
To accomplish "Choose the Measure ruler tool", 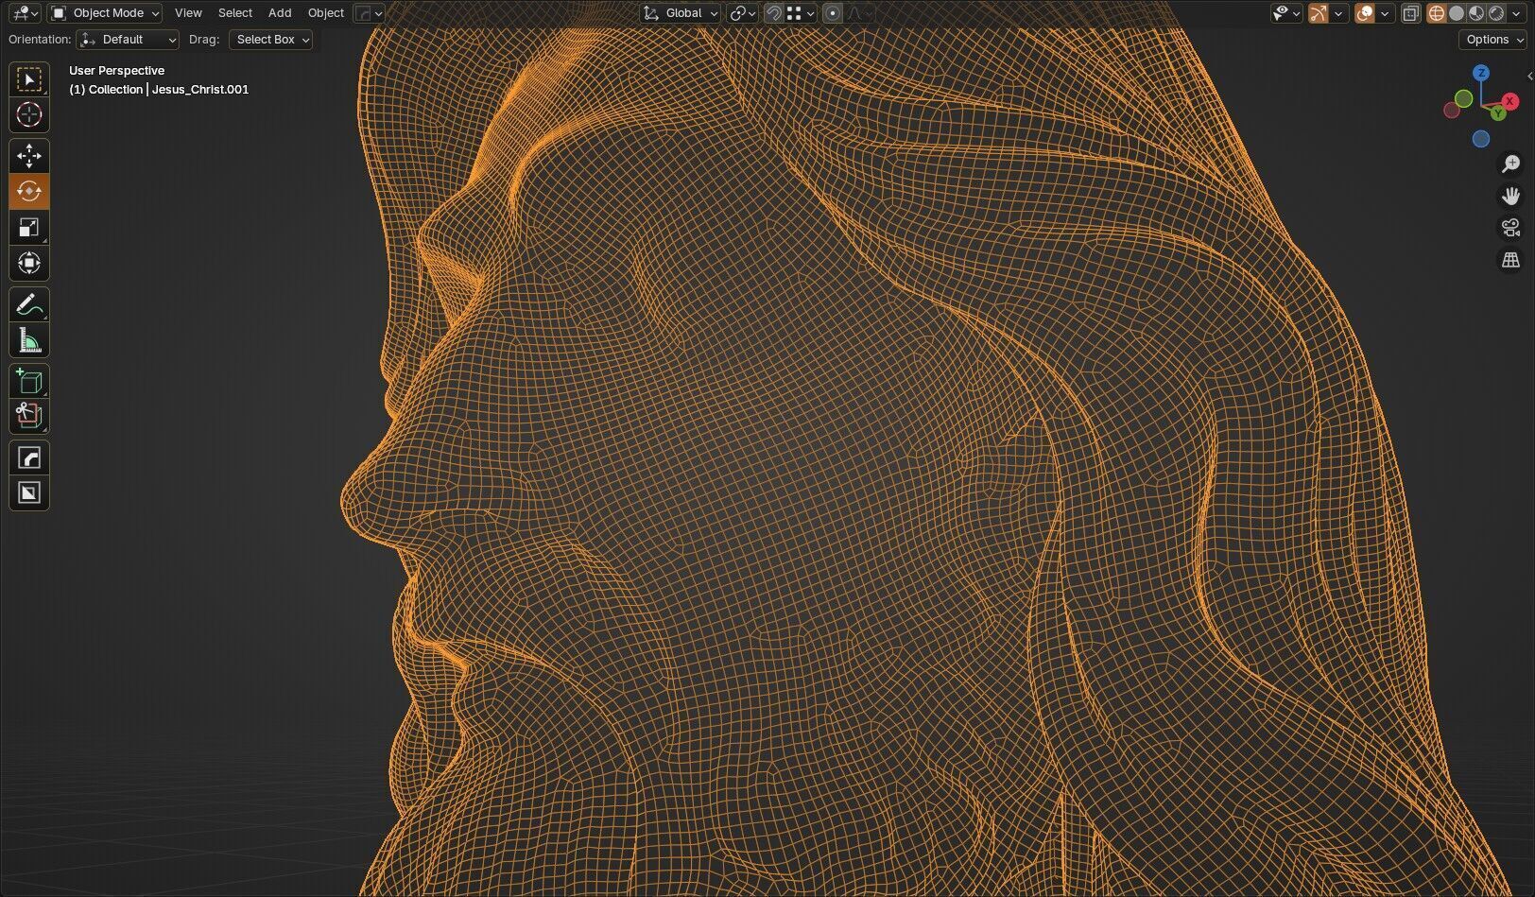I will pyautogui.click(x=29, y=340).
